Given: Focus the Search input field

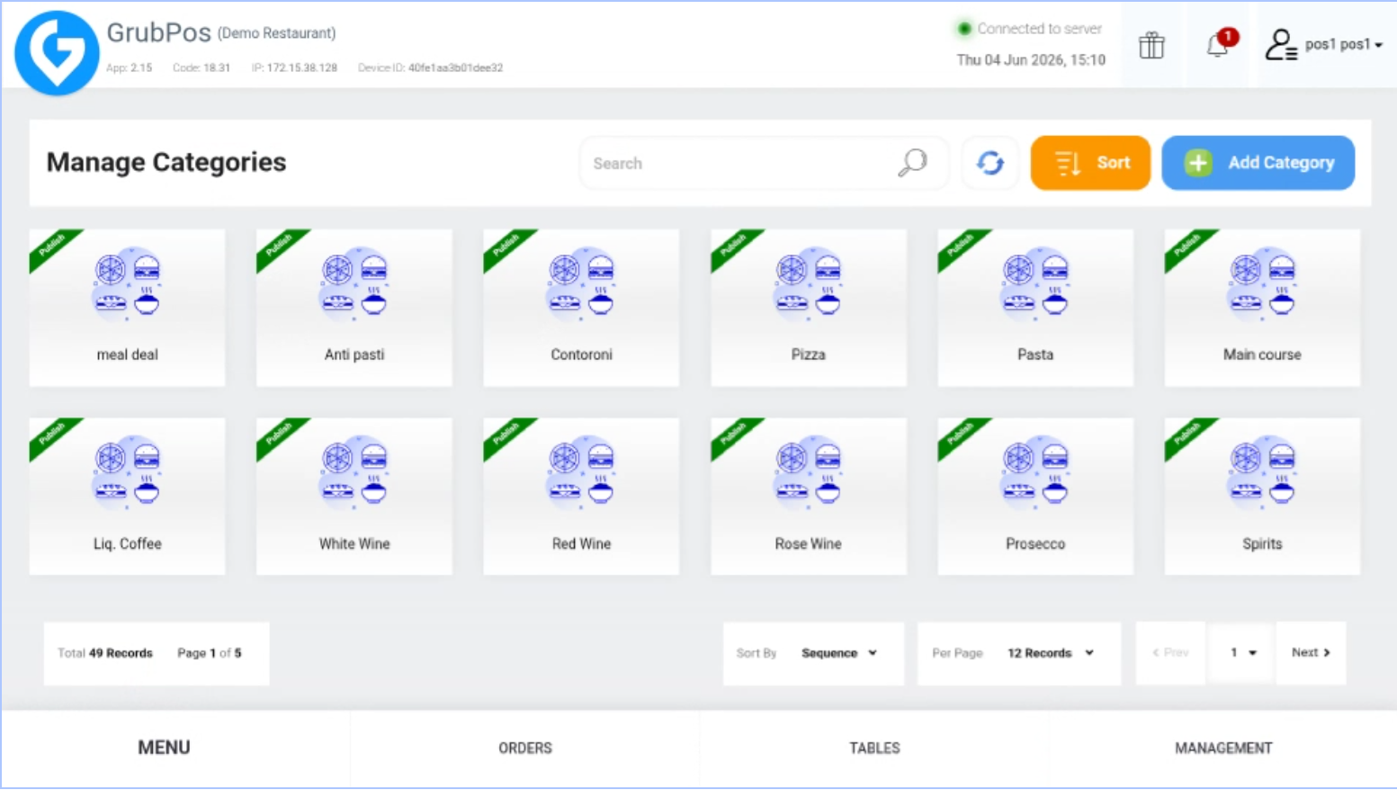Looking at the screenshot, I should coord(765,163).
